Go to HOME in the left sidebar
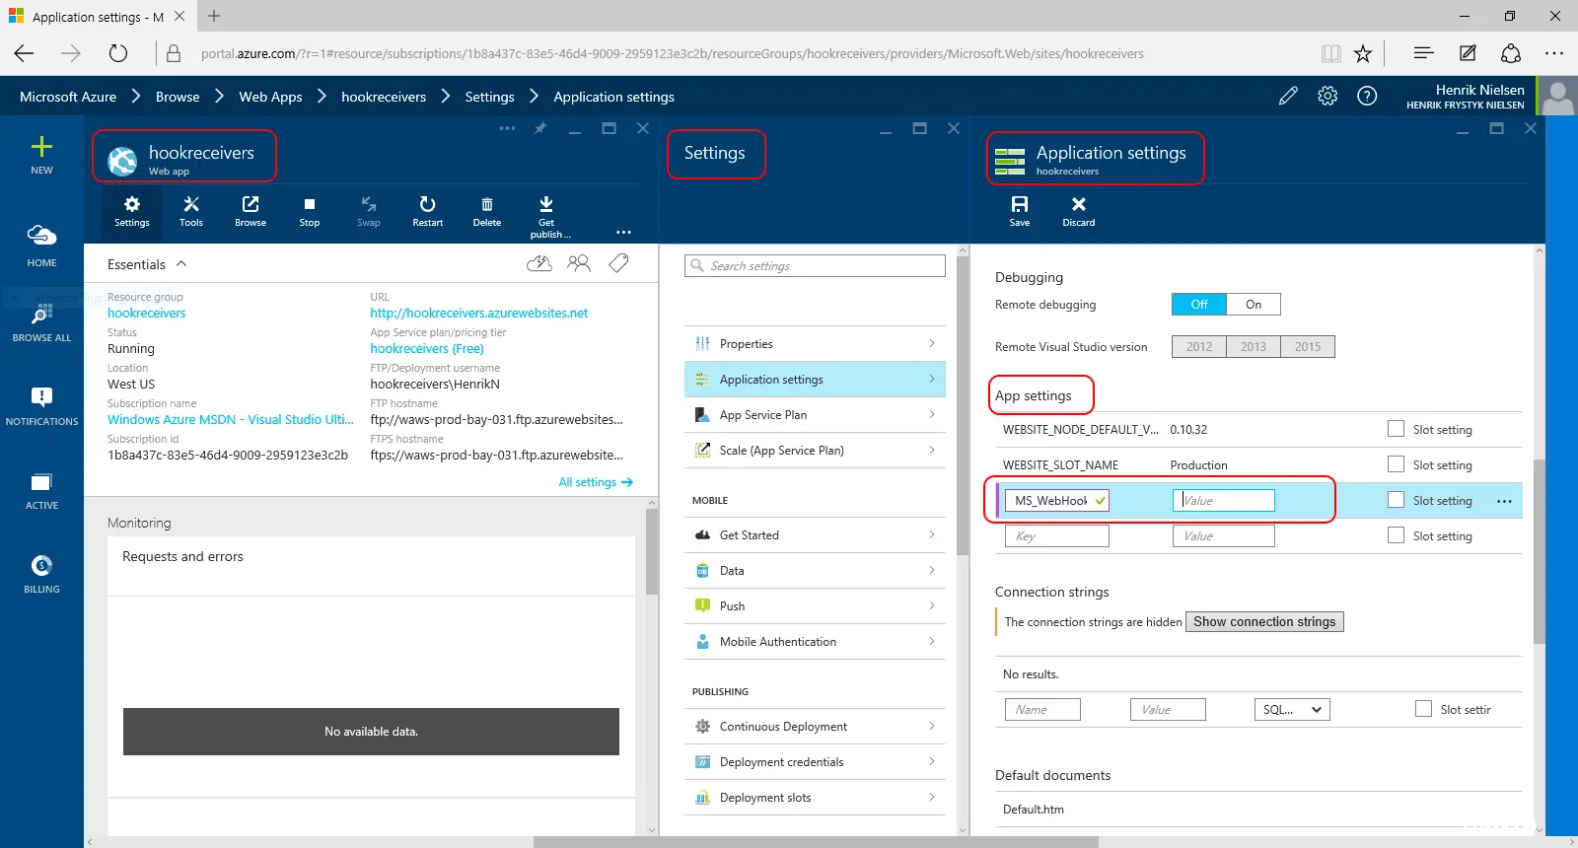 (41, 246)
